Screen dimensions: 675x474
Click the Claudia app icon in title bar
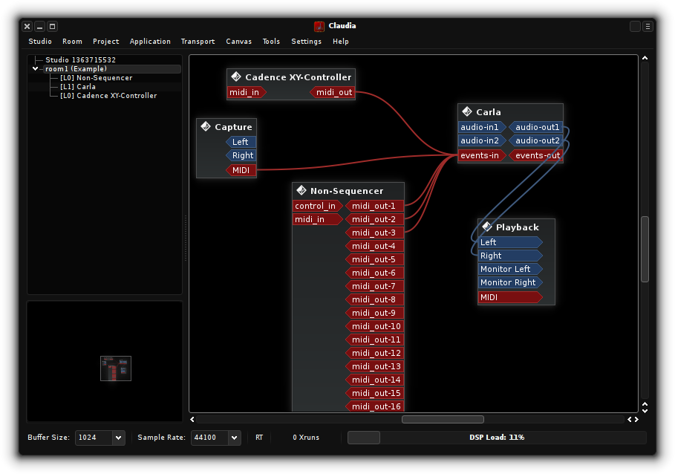pyautogui.click(x=319, y=26)
